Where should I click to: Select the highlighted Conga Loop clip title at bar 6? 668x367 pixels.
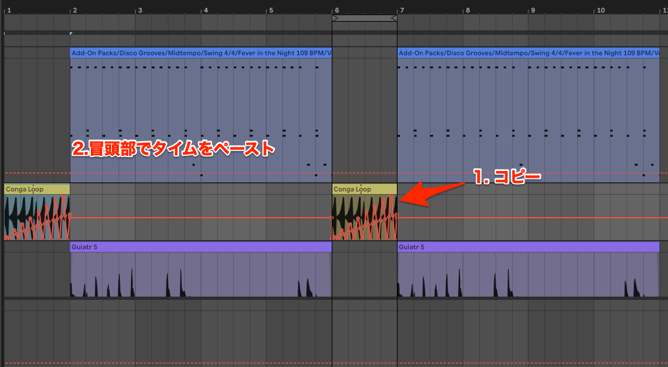pyautogui.click(x=364, y=189)
